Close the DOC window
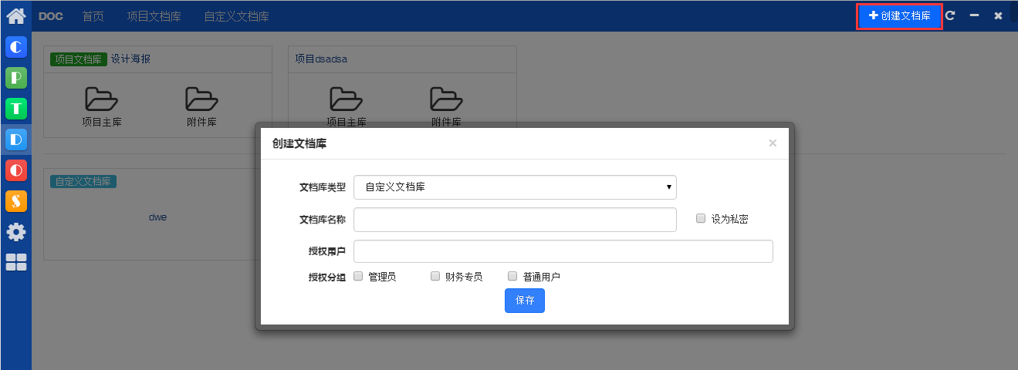 tap(998, 15)
